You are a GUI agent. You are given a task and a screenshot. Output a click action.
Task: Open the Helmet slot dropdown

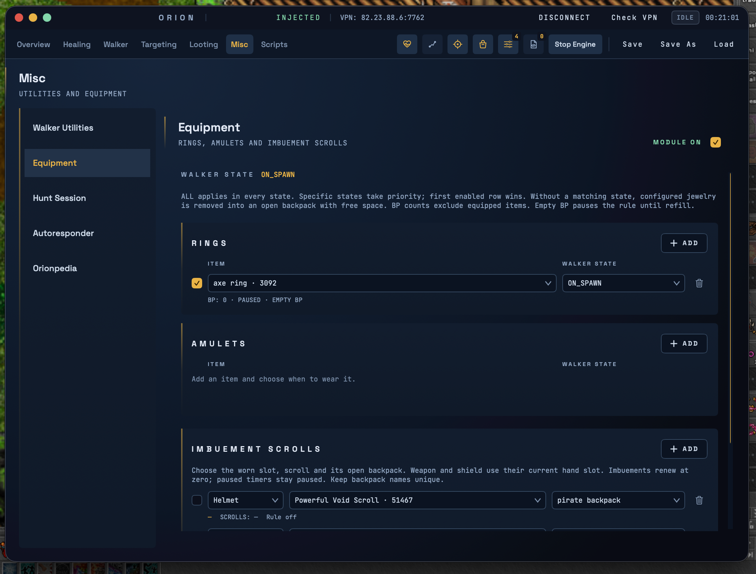pos(245,500)
